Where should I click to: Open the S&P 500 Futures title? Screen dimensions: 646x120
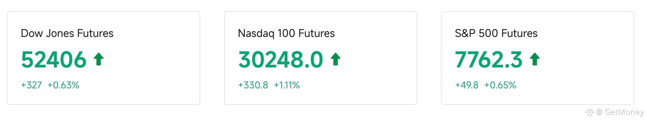pyautogui.click(x=496, y=33)
